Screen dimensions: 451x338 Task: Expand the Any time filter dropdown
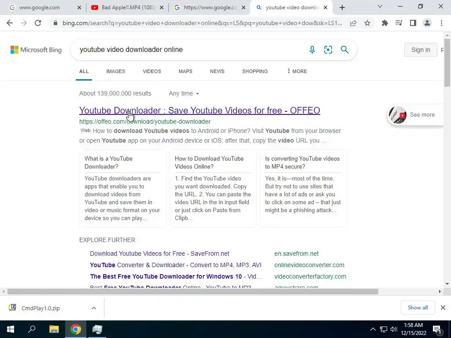tap(184, 93)
